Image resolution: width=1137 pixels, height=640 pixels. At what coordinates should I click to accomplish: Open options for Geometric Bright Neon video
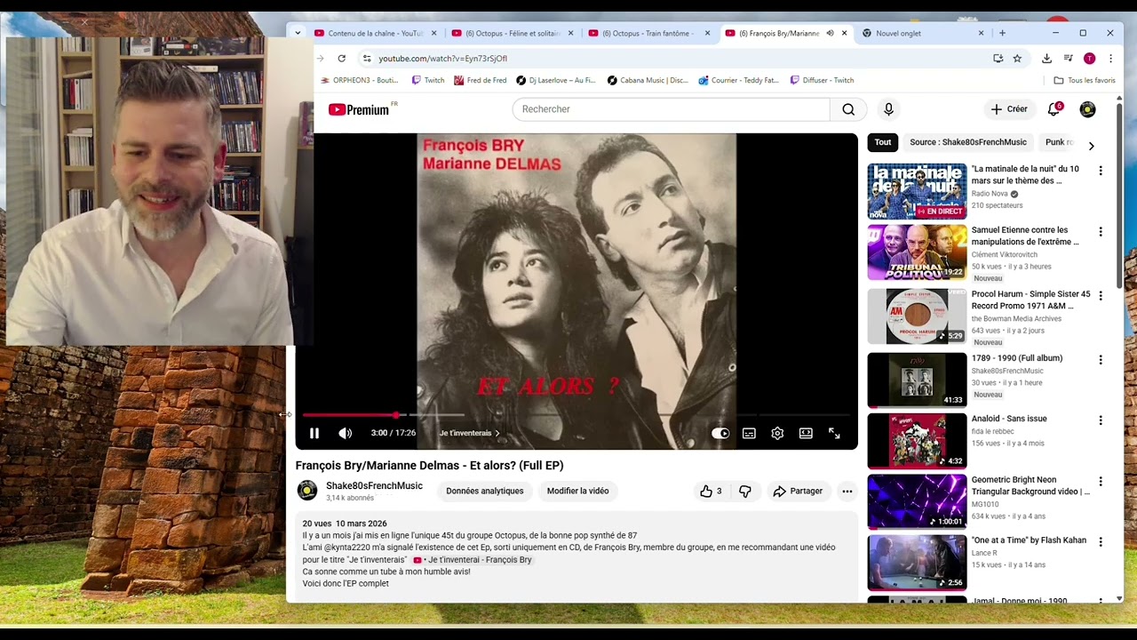tap(1101, 482)
